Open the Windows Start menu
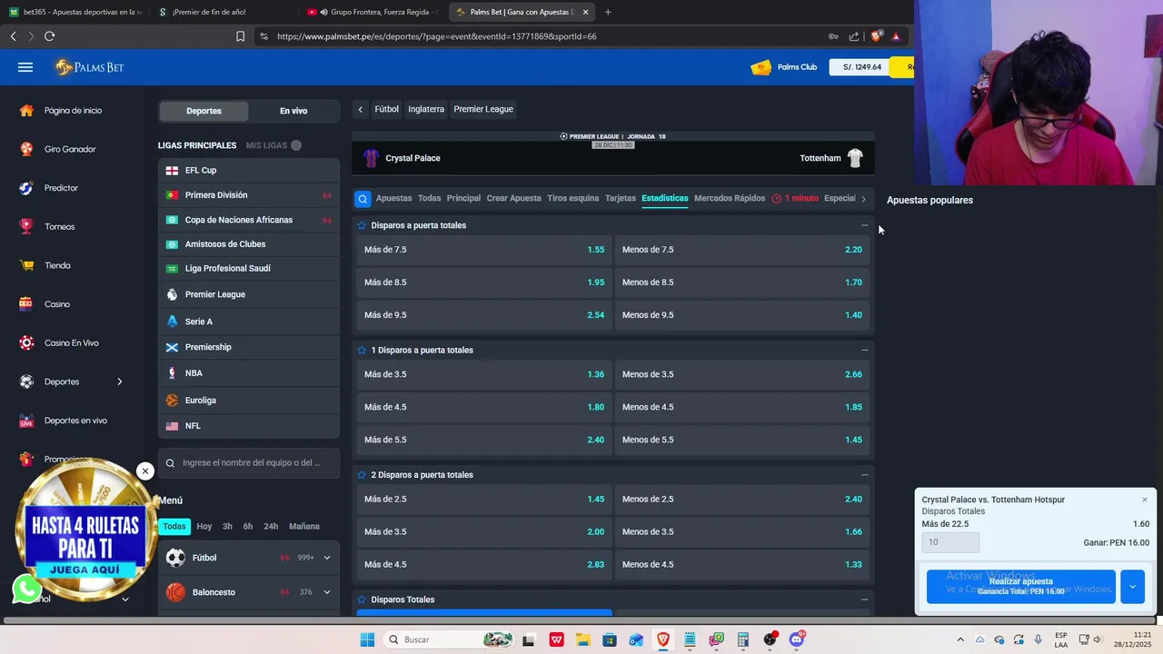This screenshot has height=654, width=1163. (367, 639)
